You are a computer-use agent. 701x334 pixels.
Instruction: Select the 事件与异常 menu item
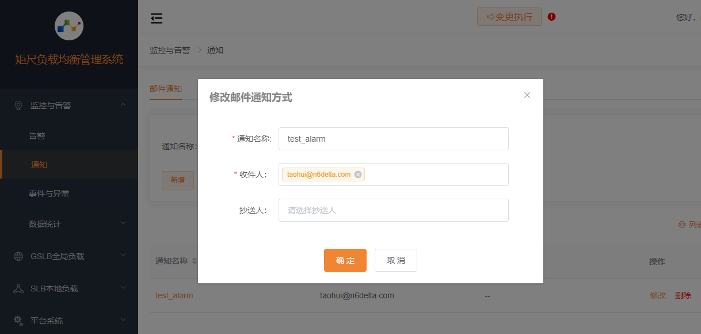click(x=48, y=194)
